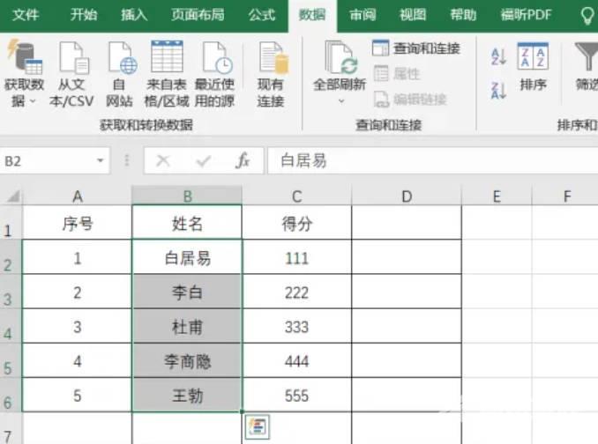598x444 pixels.
Task: Click the insert function fx button
Action: (x=243, y=161)
